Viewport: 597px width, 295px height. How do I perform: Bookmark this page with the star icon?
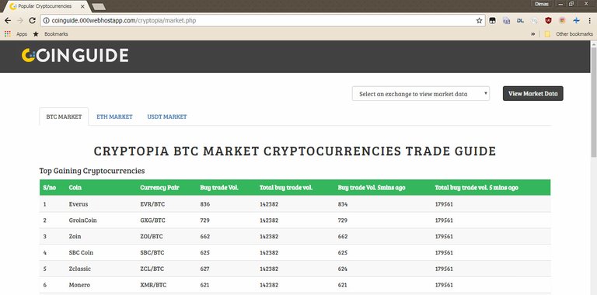click(x=479, y=20)
